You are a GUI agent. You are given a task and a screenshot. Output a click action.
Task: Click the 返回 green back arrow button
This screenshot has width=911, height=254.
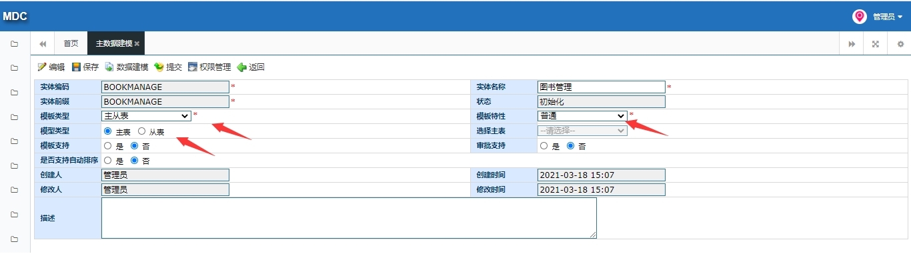point(251,67)
